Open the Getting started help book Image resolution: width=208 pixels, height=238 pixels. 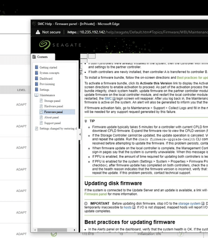click(48, 68)
